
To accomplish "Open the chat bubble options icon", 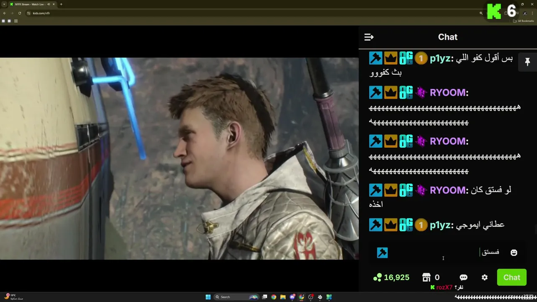I will coord(464,278).
